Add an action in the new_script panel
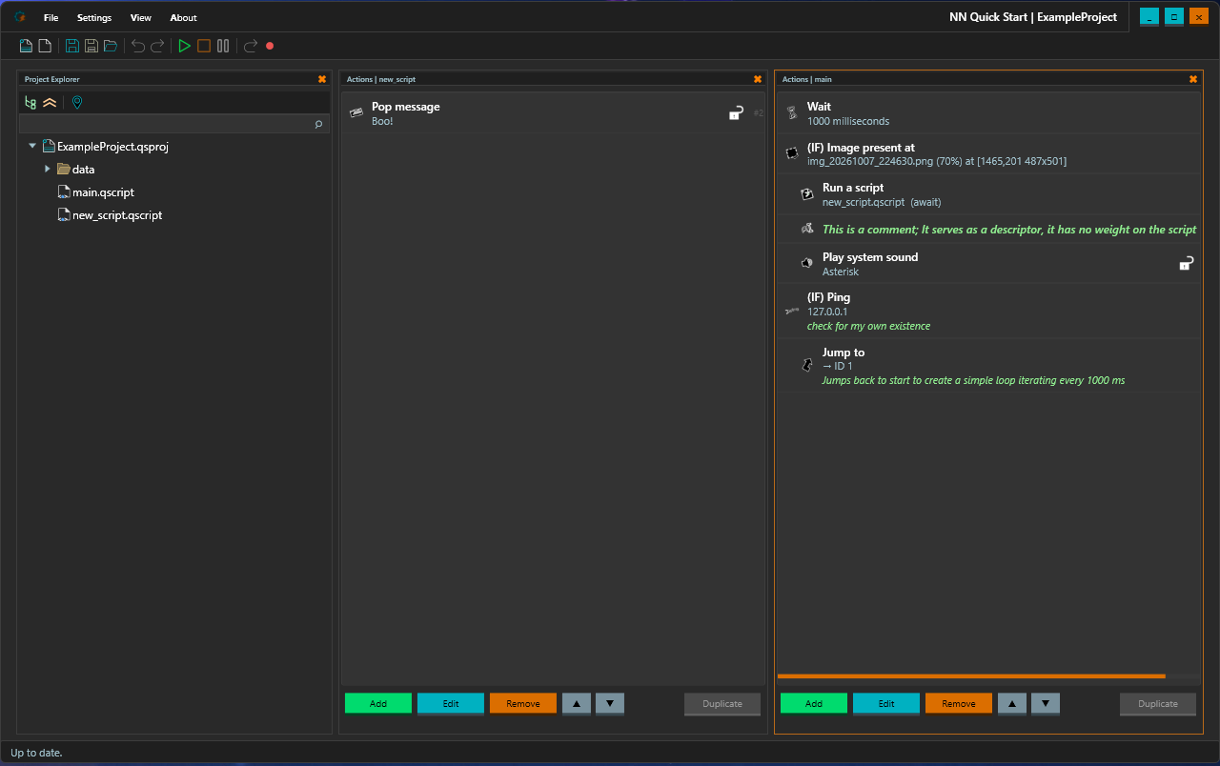Viewport: 1220px width, 766px height. [x=378, y=703]
